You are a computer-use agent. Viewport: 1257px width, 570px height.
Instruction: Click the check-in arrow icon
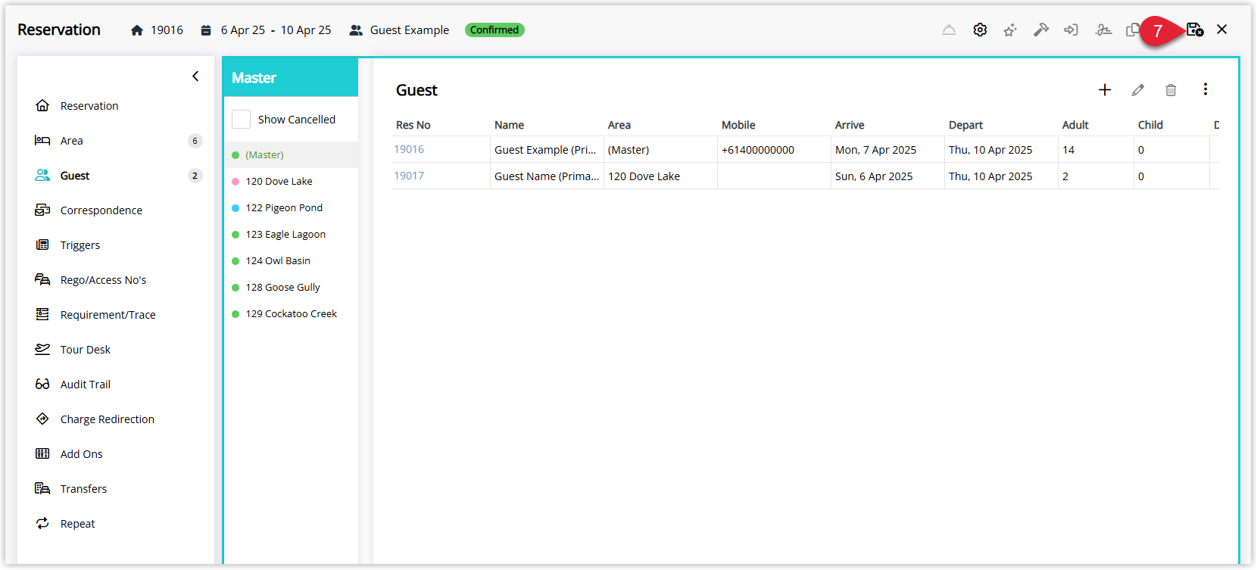(x=1071, y=30)
